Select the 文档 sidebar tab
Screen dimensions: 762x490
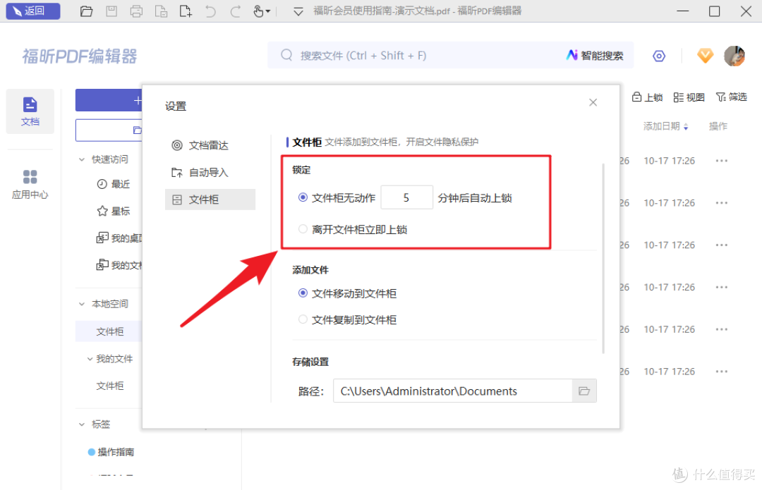[x=30, y=111]
